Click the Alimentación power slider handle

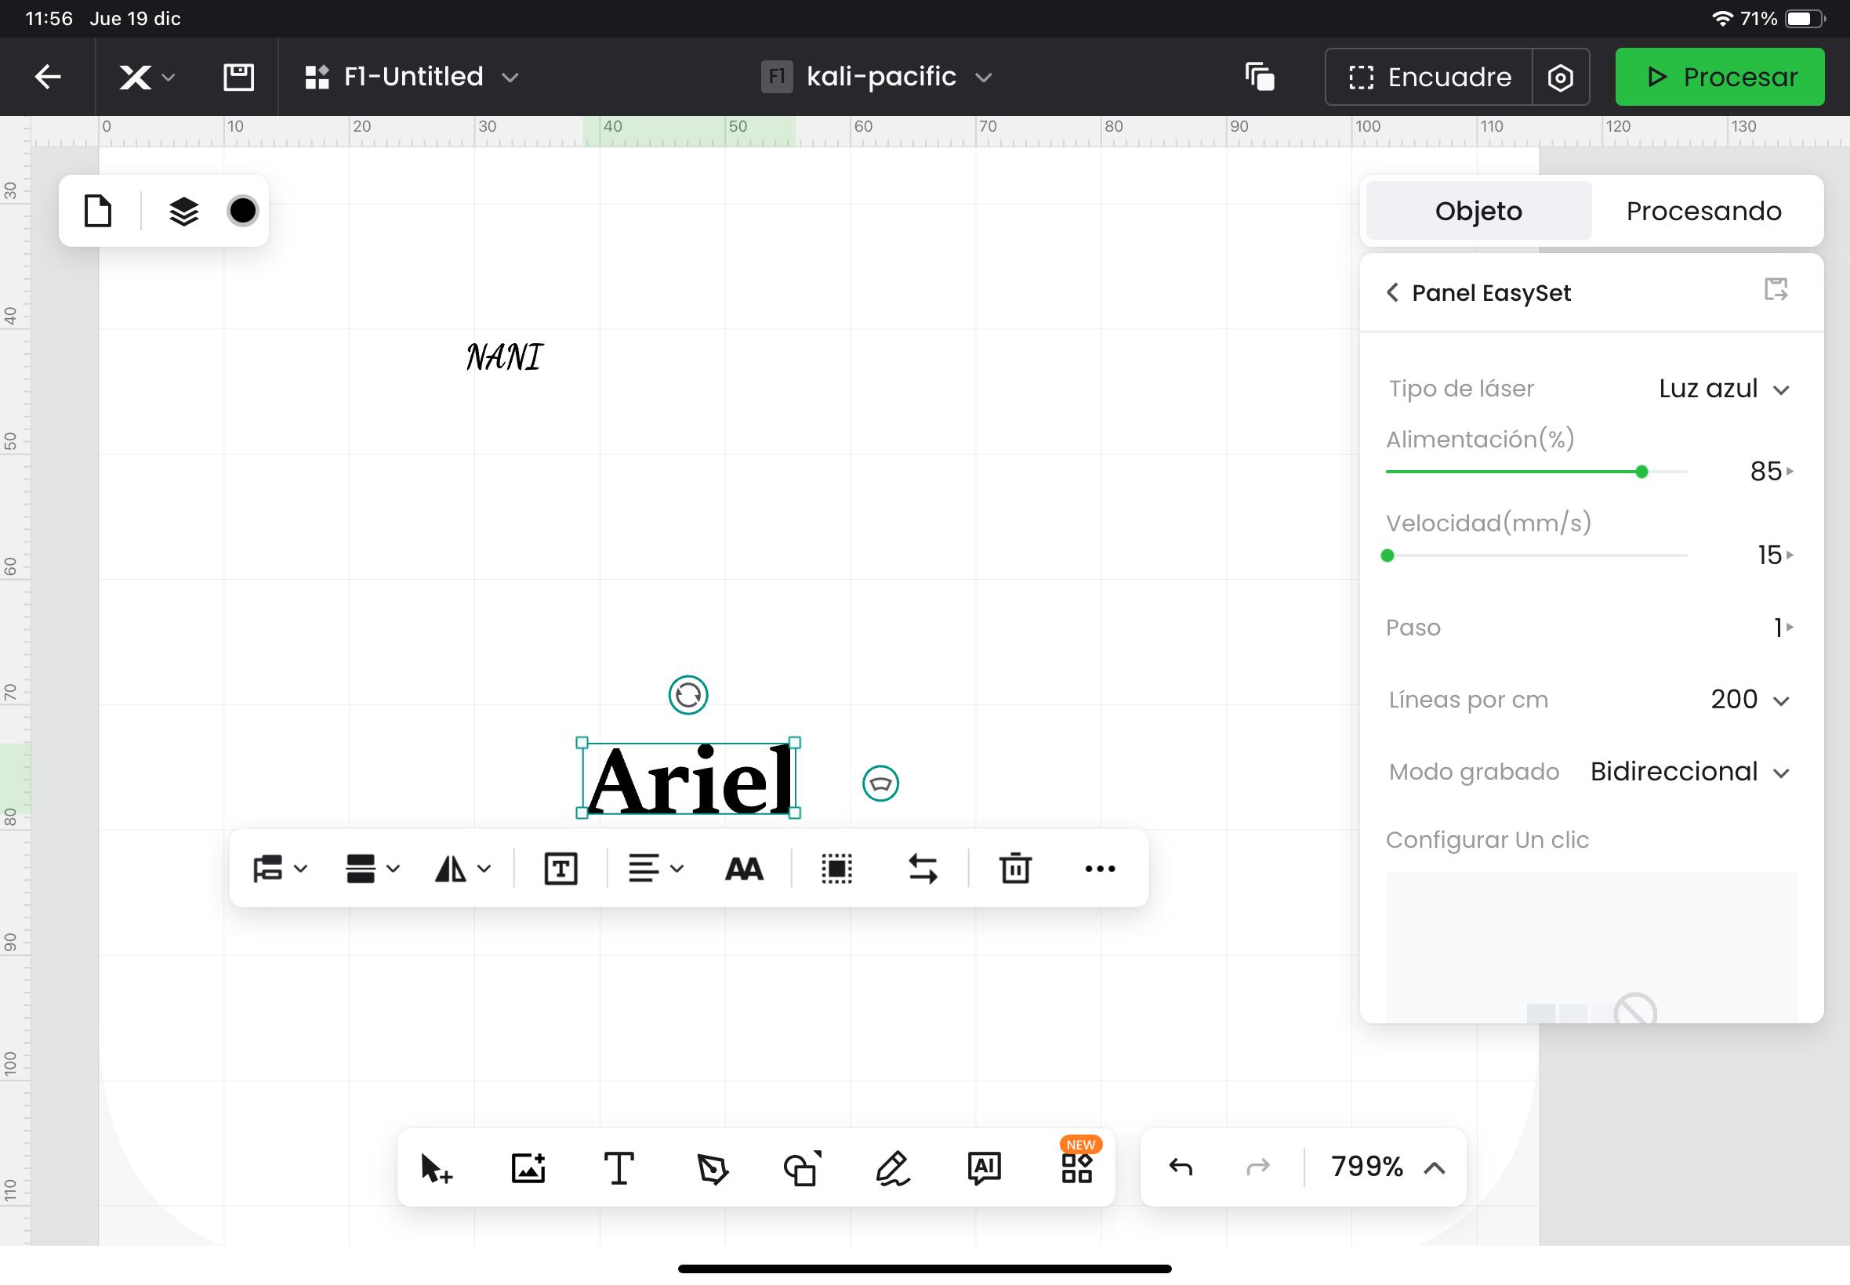[x=1641, y=472]
